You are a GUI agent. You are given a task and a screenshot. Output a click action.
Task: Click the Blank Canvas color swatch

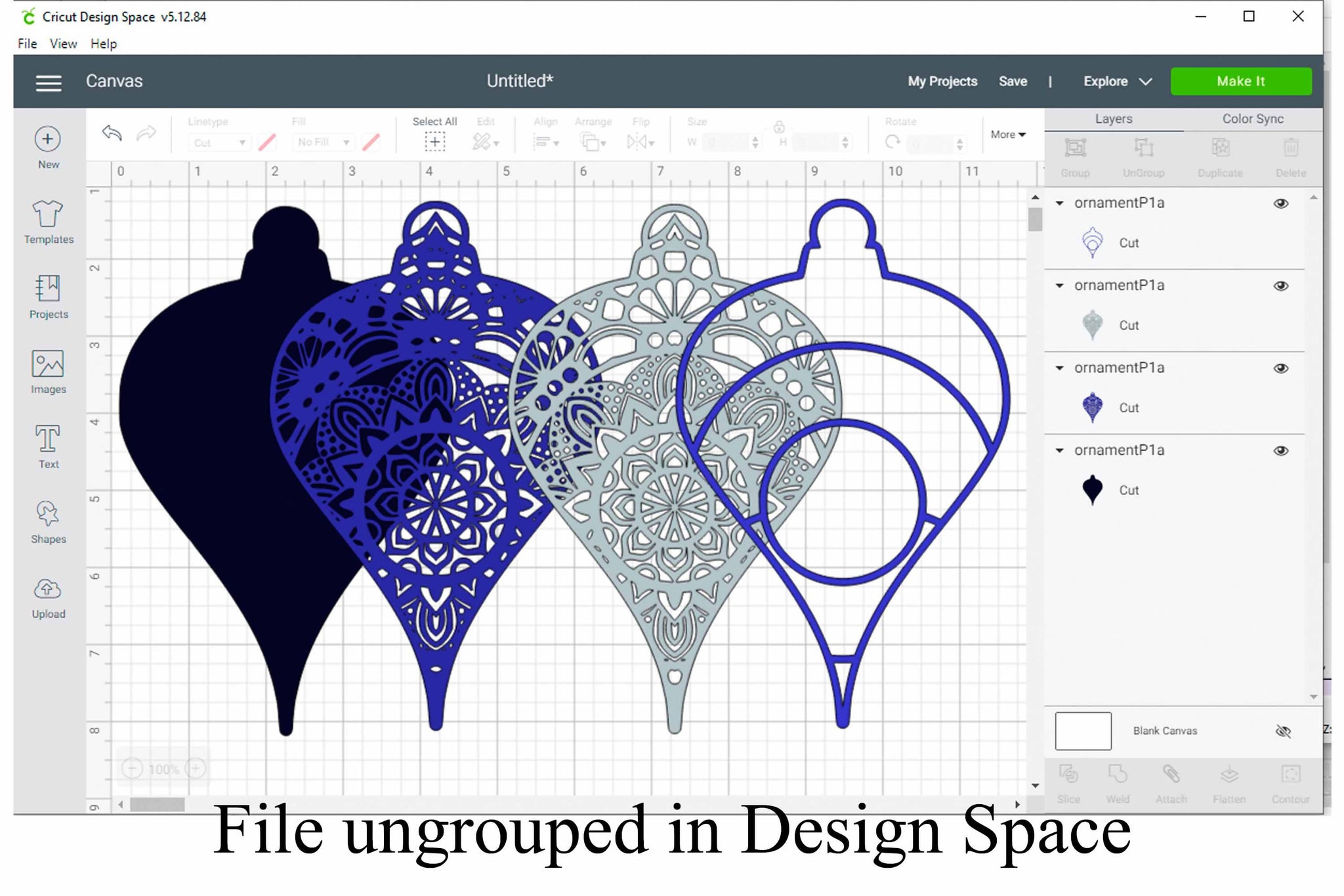[1085, 730]
